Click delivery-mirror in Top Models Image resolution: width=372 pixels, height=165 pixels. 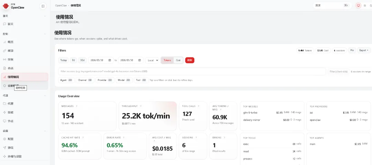click(x=252, y=120)
